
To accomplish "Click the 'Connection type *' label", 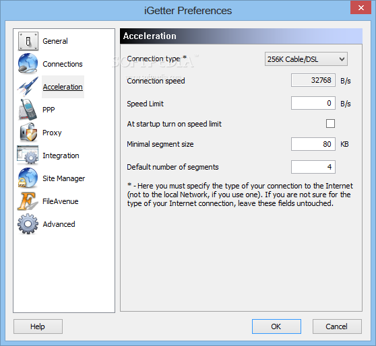I will coord(157,59).
